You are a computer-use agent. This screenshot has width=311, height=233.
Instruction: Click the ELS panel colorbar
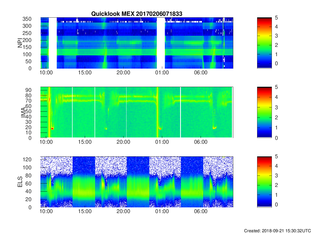[x=264, y=182]
